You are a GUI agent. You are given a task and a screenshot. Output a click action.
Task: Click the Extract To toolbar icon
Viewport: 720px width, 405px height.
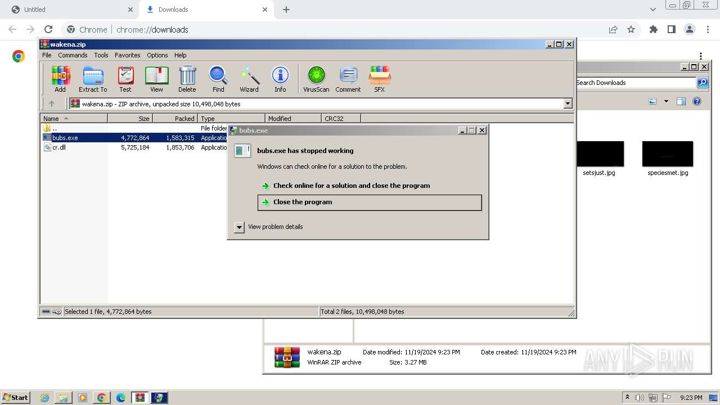click(93, 79)
